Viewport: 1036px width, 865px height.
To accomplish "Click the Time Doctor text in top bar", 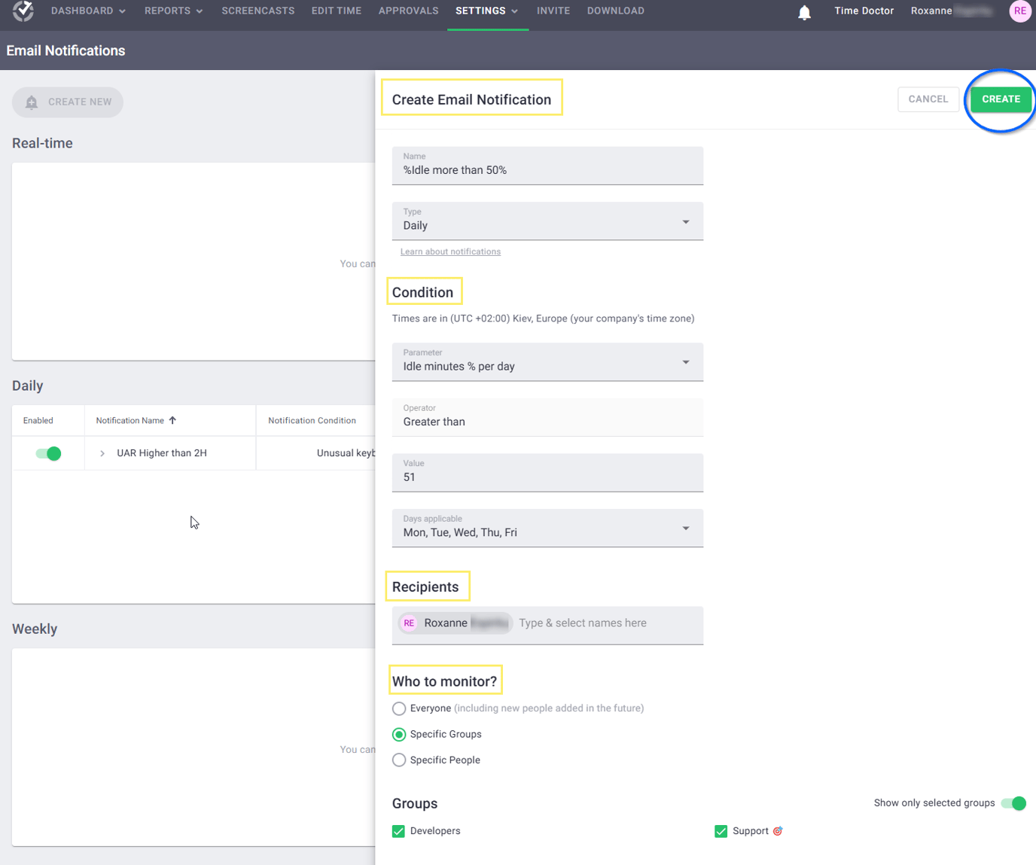I will pos(864,11).
